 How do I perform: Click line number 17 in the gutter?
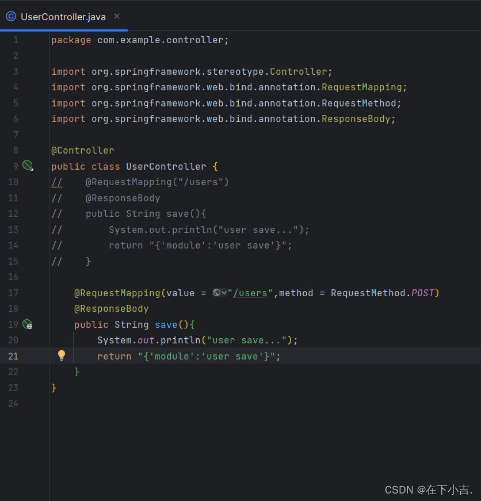point(13,293)
